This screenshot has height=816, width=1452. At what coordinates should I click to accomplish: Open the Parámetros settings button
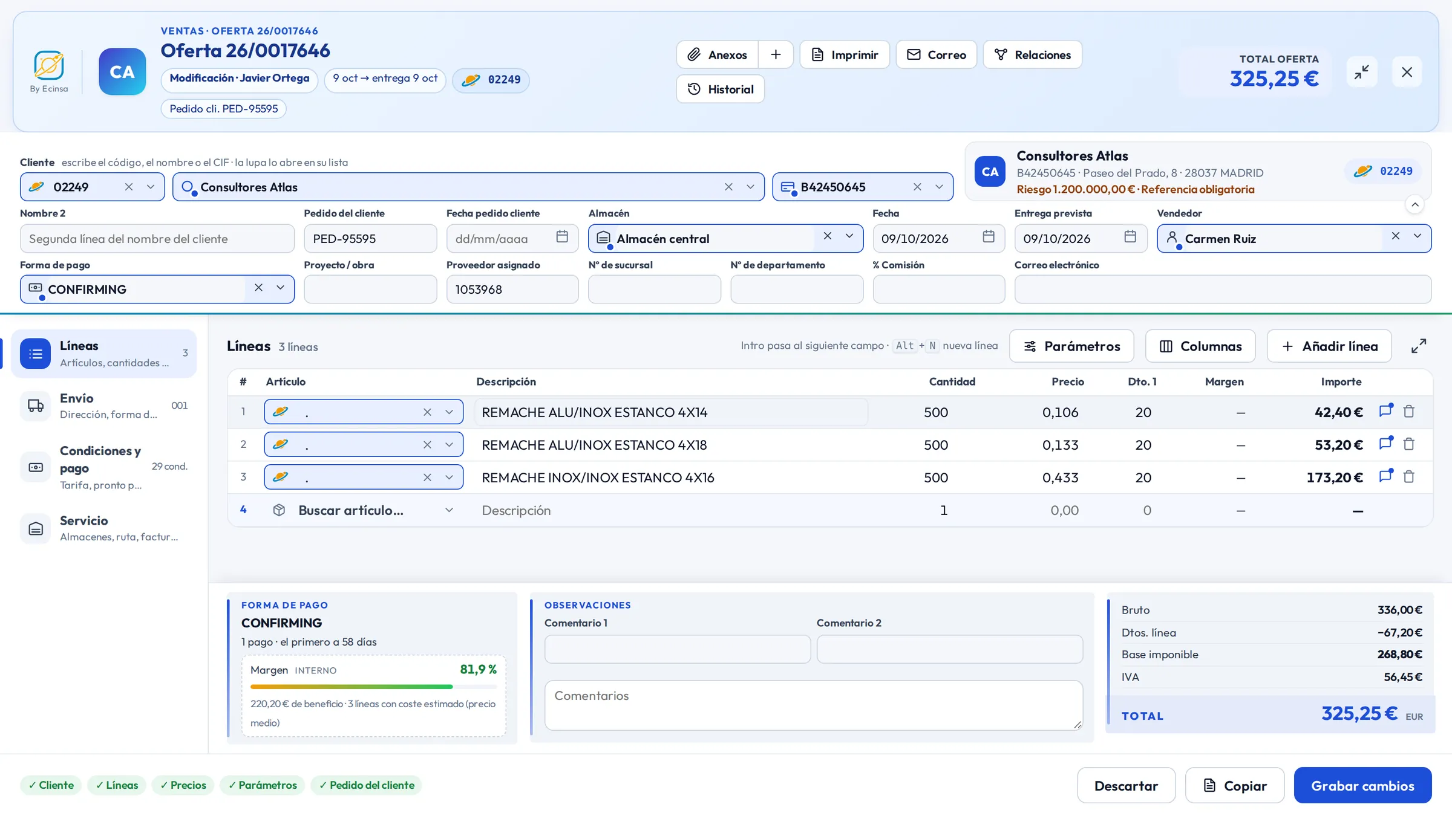[x=1071, y=346]
